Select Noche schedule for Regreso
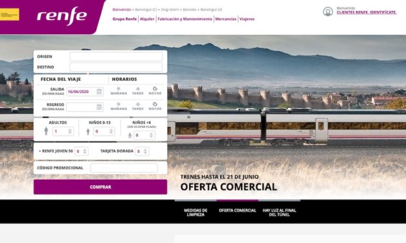Screen dimensions: 406x243 155,107
